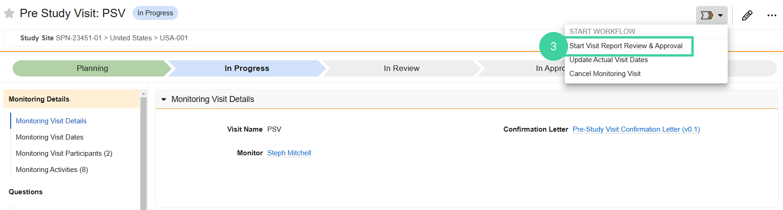Open Monitoring Activities (8)
This screenshot has height=210, width=783.
[52, 170]
